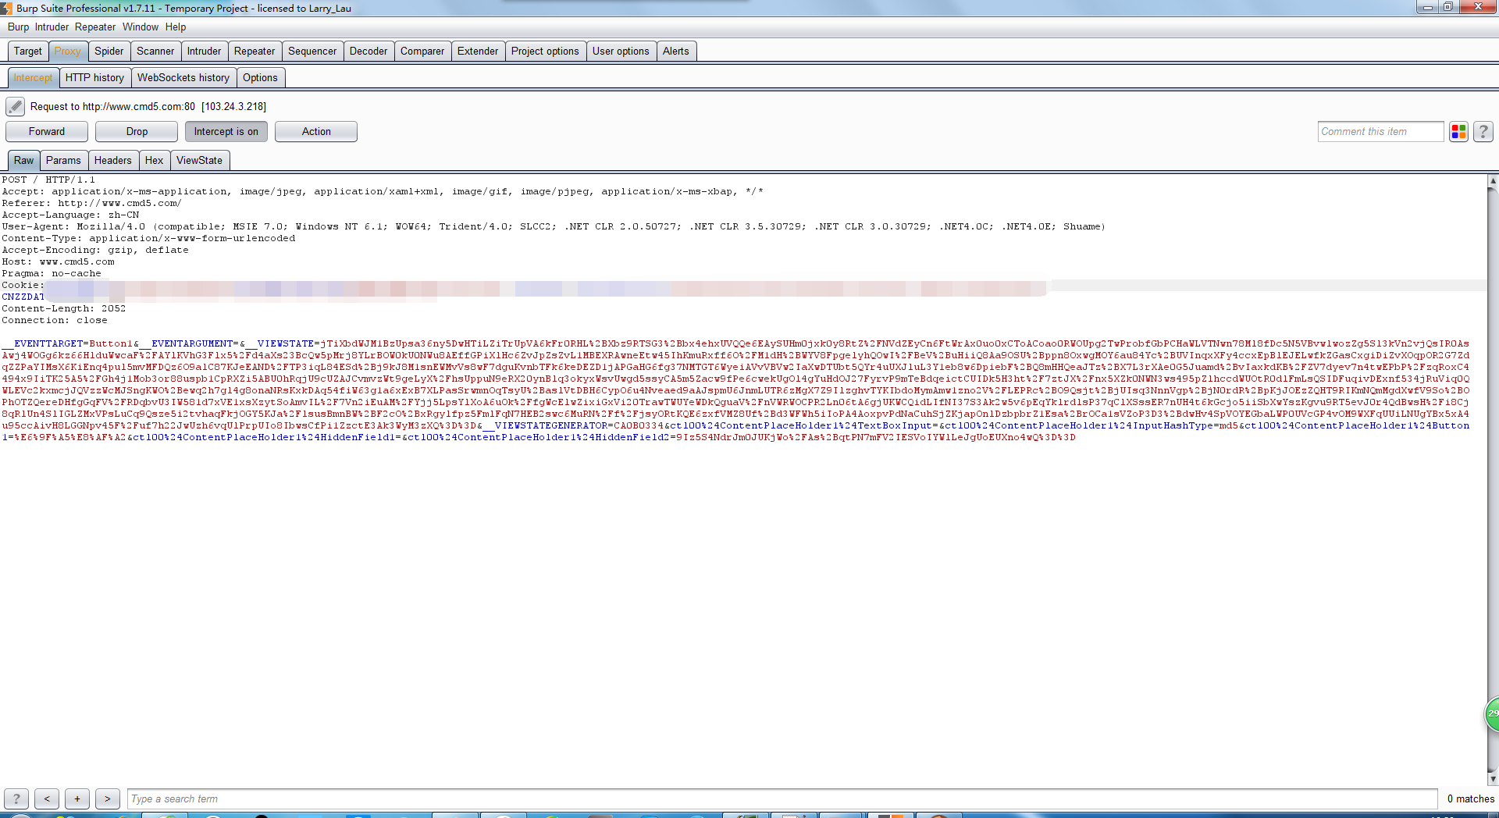This screenshot has height=818, width=1499.
Task: Drop the intercepted request
Action: tap(137, 131)
